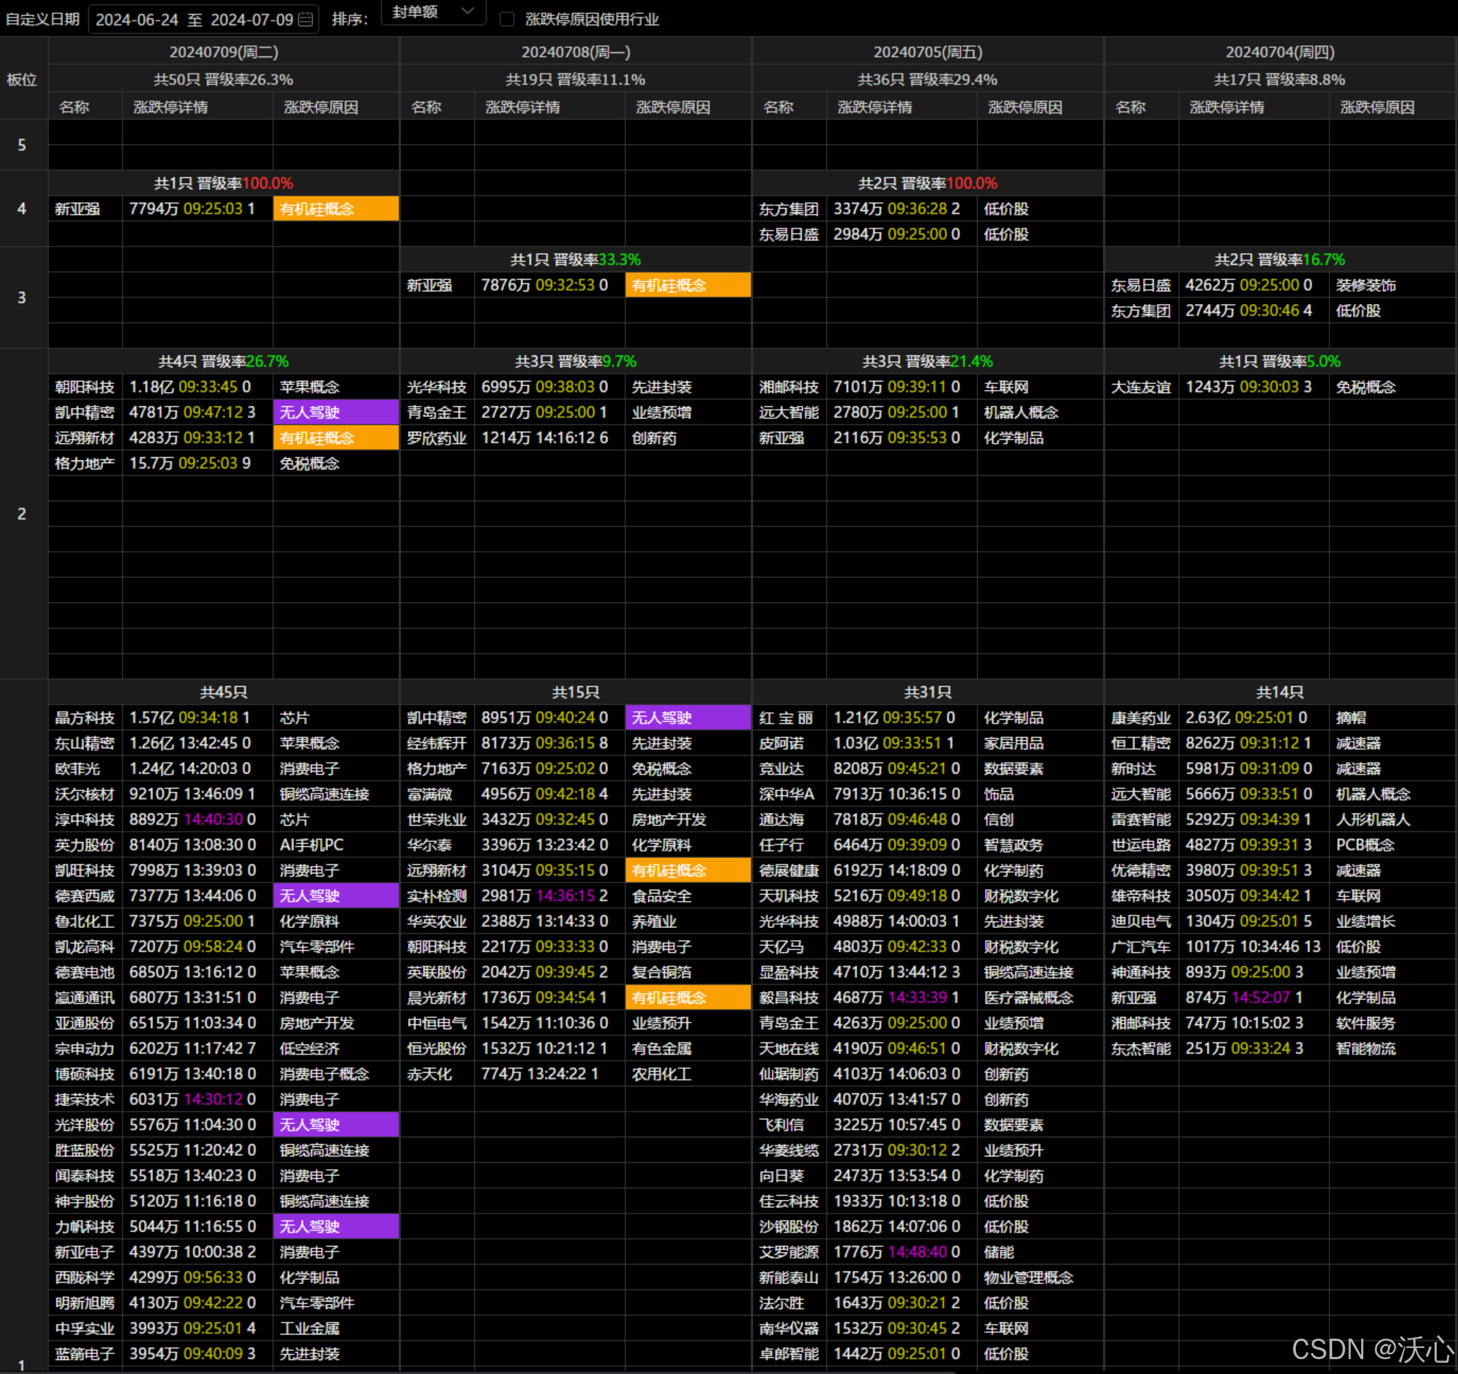The width and height of the screenshot is (1458, 1374).
Task: Click the end date 2024-07-09 field
Action: click(252, 20)
